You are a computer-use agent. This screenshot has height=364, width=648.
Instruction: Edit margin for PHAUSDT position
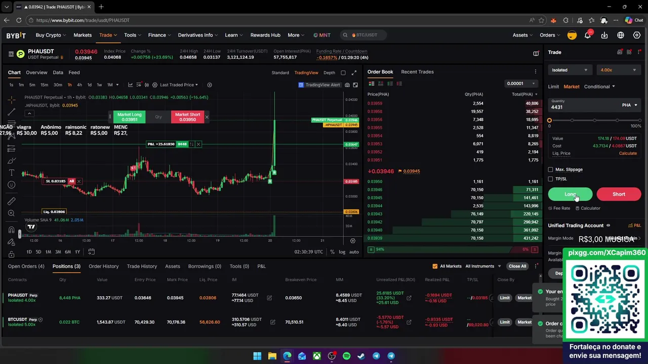click(269, 298)
